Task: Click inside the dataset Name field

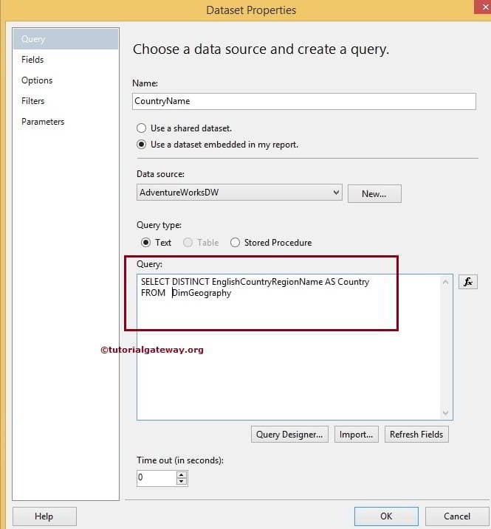Action: pyautogui.click(x=303, y=101)
